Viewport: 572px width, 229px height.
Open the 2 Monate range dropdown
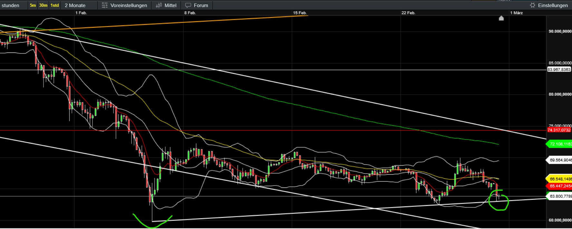pos(75,5)
